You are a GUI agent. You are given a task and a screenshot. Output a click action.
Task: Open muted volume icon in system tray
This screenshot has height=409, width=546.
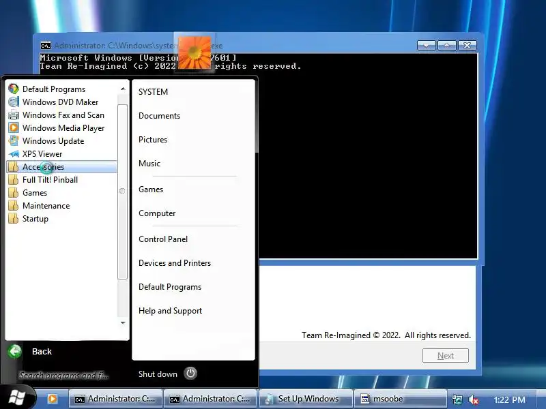473,399
